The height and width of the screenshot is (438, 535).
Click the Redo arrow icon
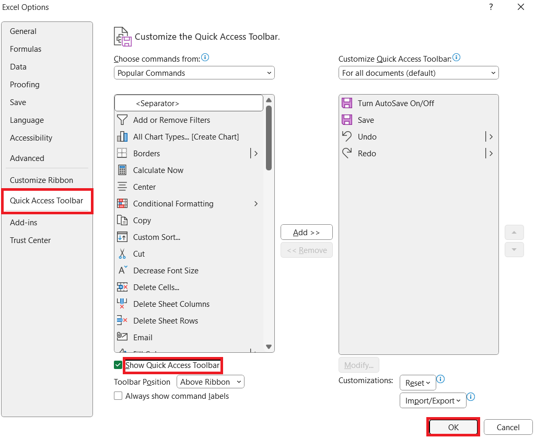coord(347,153)
